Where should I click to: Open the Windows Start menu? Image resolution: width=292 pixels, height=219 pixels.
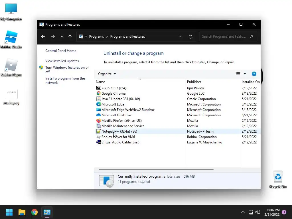(x=9, y=212)
